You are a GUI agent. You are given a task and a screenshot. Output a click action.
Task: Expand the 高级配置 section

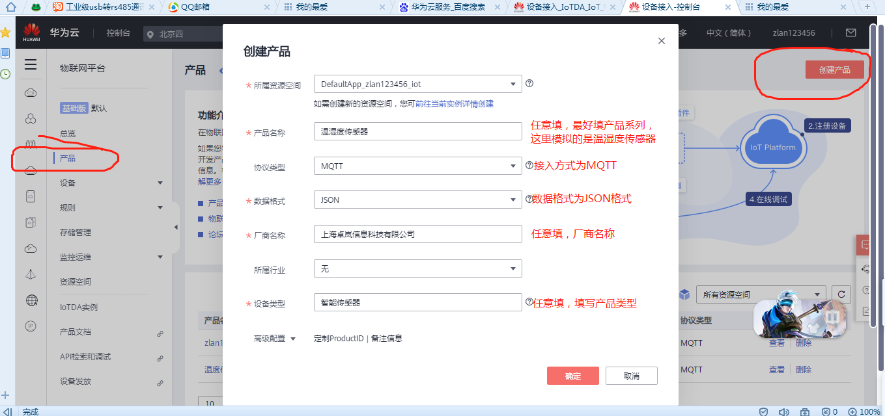(x=275, y=339)
